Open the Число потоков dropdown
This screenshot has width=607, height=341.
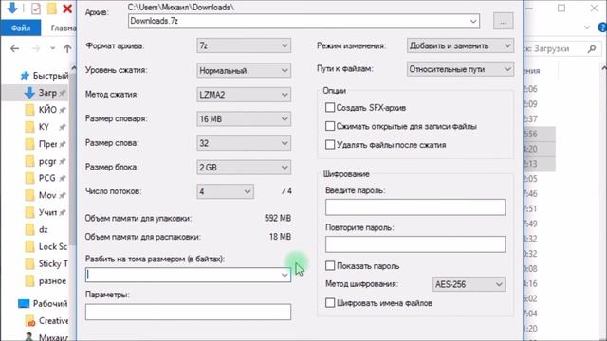click(226, 191)
